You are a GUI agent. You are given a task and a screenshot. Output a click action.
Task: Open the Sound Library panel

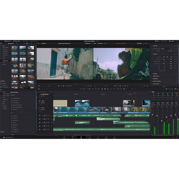(x=34, y=41)
